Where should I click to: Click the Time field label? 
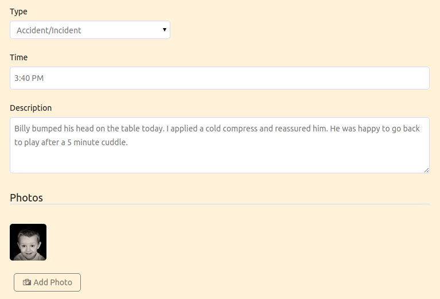[18, 57]
